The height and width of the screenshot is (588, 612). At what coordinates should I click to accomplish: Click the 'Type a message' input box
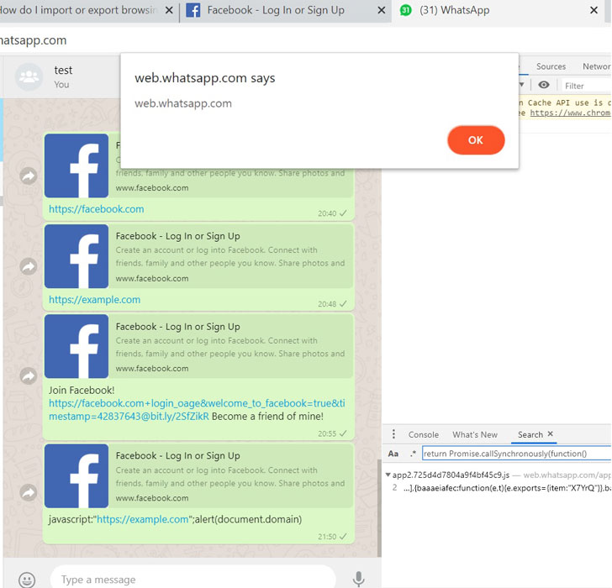(193, 579)
